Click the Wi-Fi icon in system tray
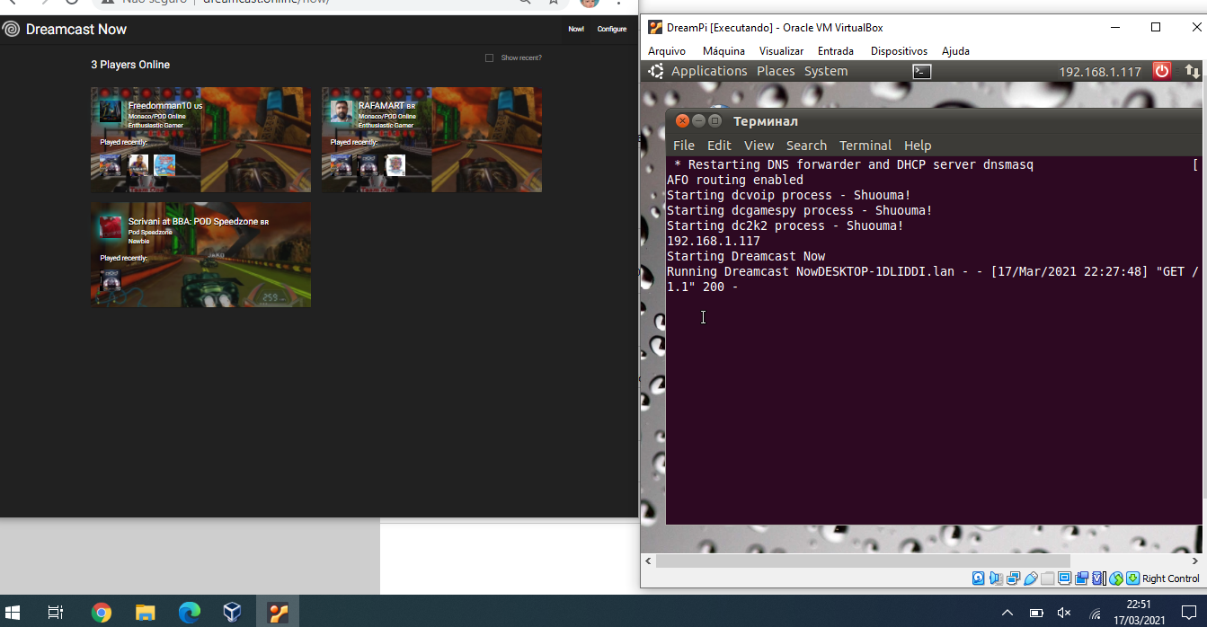The image size is (1207, 627). tap(1096, 614)
